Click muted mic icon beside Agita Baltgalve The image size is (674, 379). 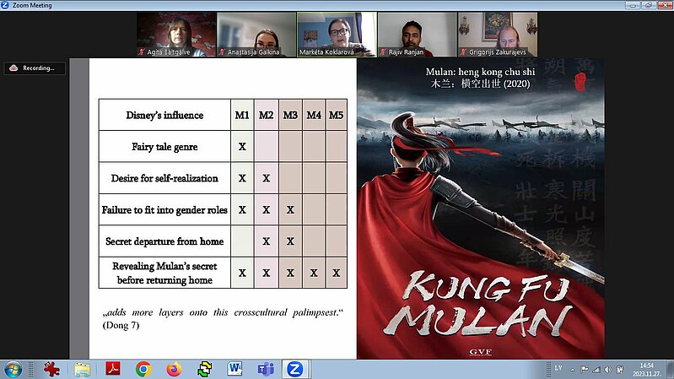142,52
